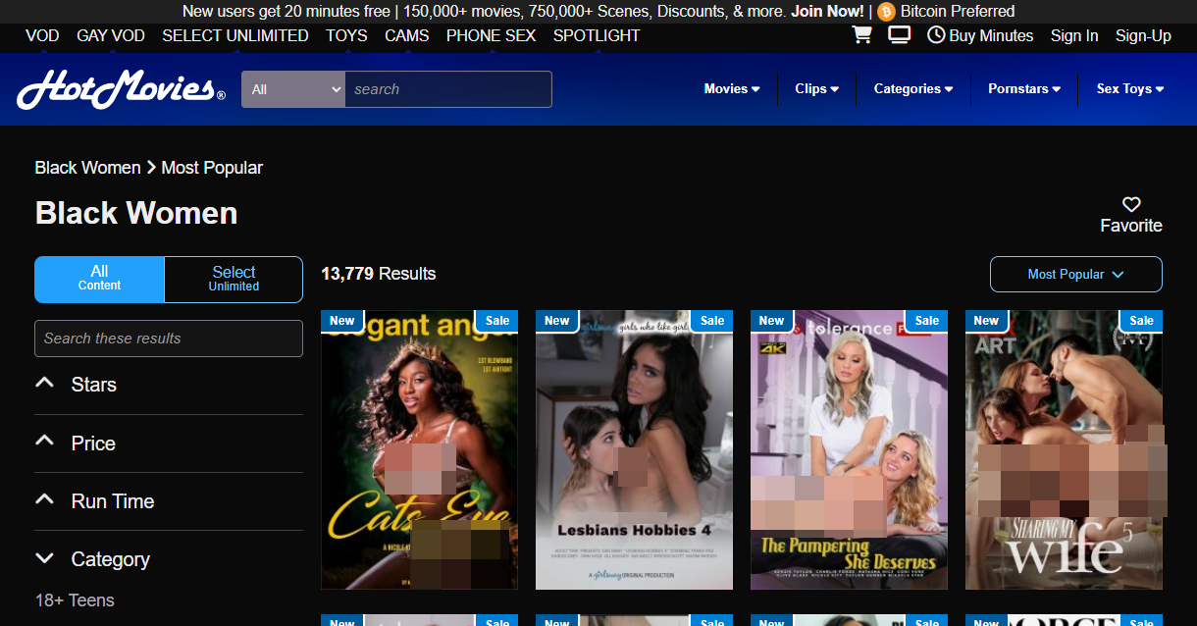
Task: Toggle the Category filter section
Action: [169, 559]
